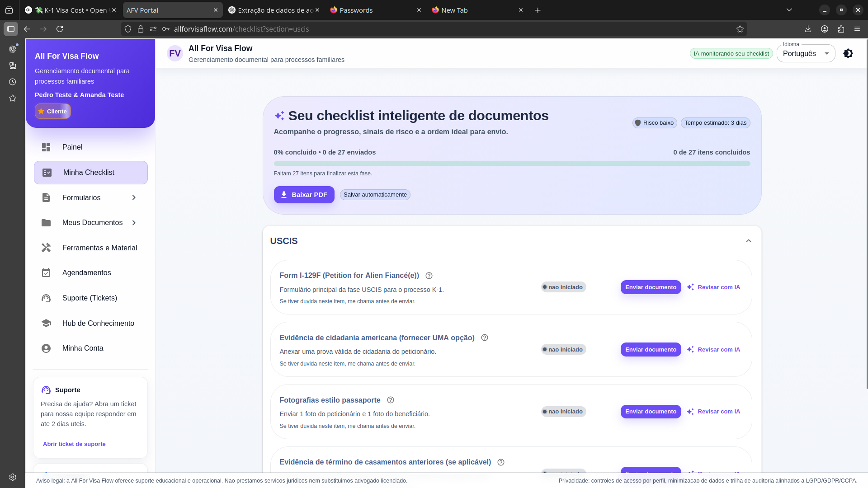Image resolution: width=868 pixels, height=488 pixels.
Task: Switch to the Passwords browser tab
Action: tap(356, 10)
